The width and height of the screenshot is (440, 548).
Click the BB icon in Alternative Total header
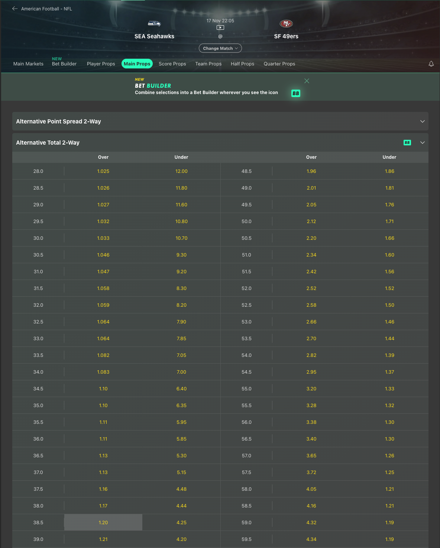(x=407, y=143)
